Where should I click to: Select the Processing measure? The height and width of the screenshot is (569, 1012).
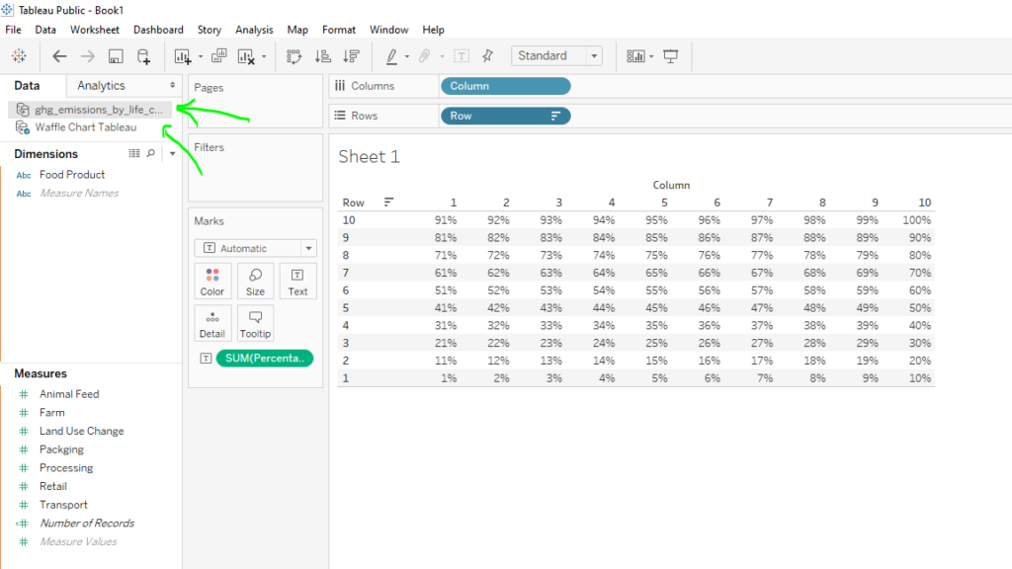pyautogui.click(x=66, y=467)
